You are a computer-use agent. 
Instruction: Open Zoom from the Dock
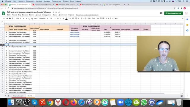[x=121, y=102]
